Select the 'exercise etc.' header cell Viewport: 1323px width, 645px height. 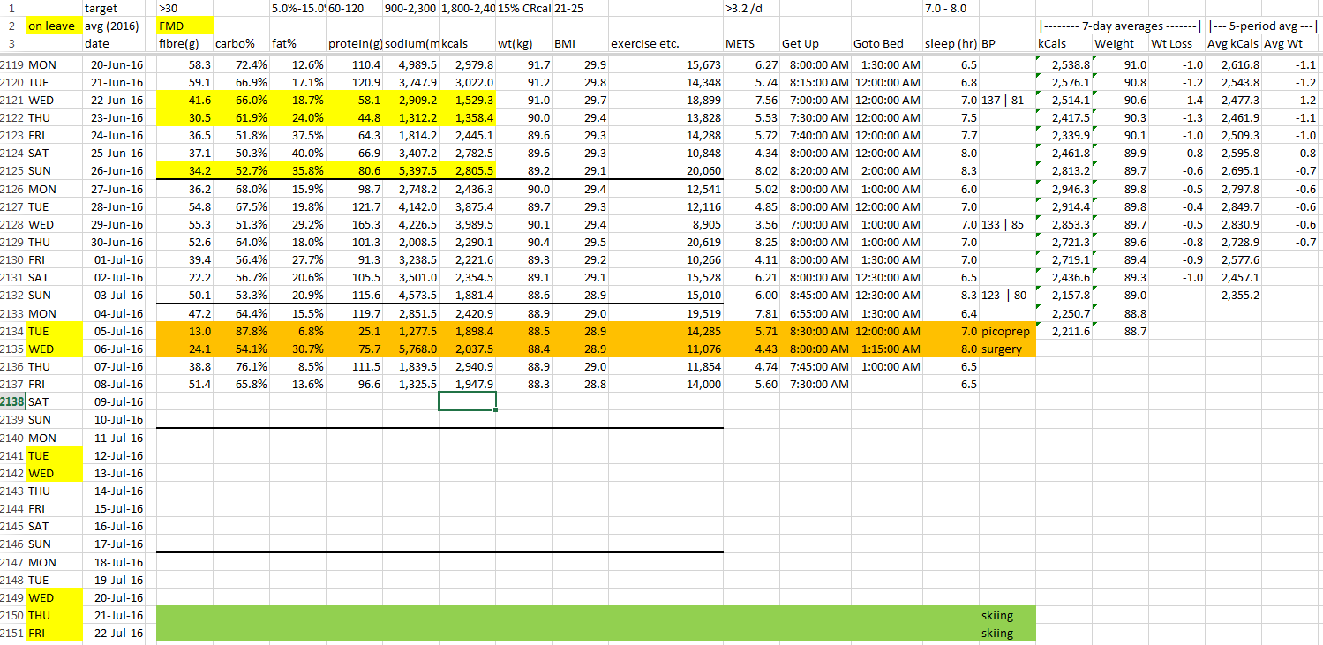coord(665,43)
